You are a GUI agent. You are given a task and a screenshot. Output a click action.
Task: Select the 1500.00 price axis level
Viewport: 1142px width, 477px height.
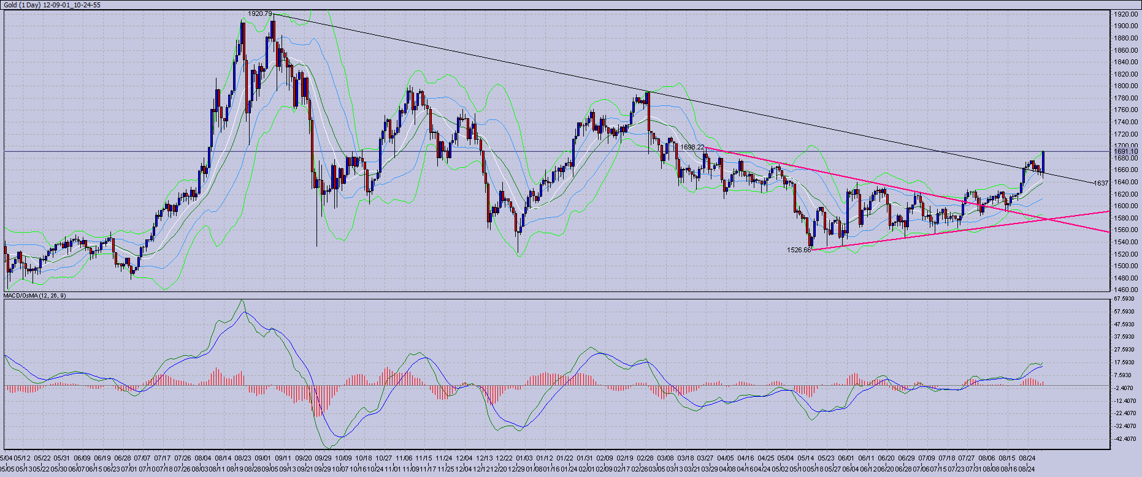(1126, 266)
